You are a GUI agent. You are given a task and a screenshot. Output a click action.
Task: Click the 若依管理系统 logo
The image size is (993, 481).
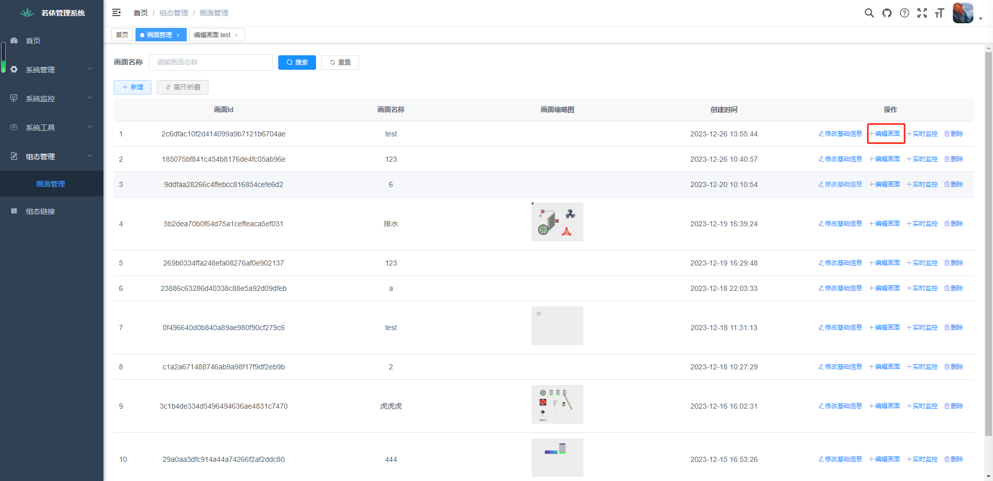(x=52, y=13)
